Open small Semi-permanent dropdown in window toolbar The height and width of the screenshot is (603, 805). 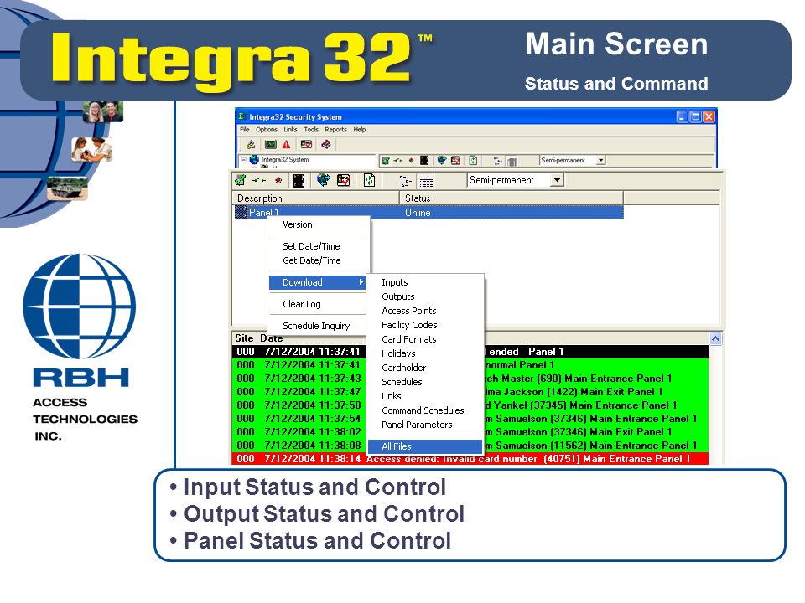coord(600,161)
